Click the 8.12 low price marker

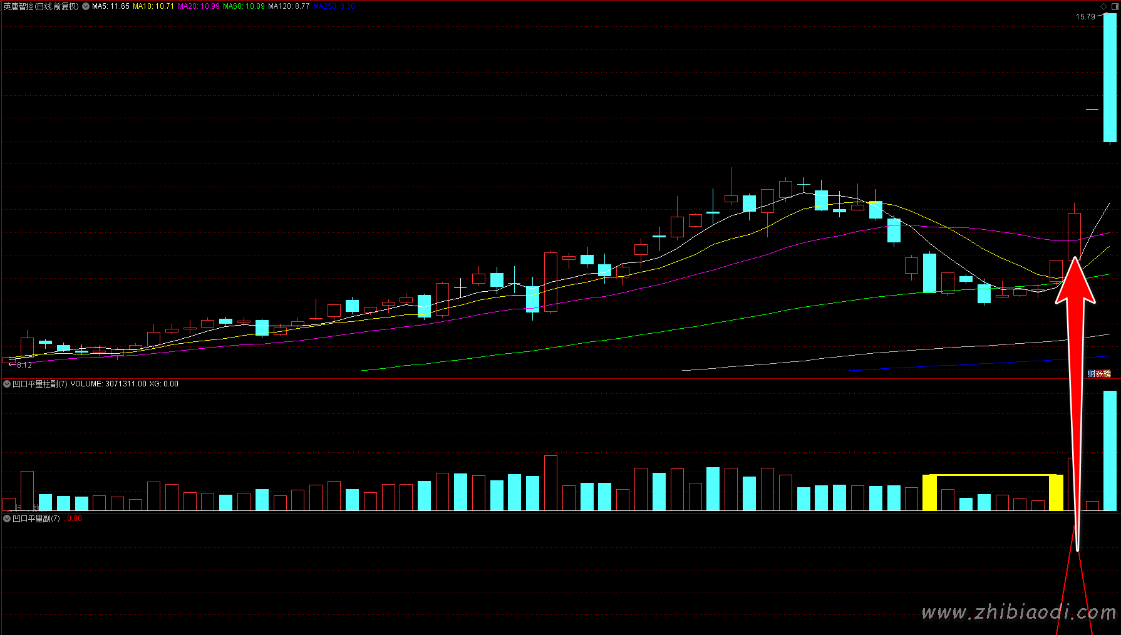tap(24, 364)
